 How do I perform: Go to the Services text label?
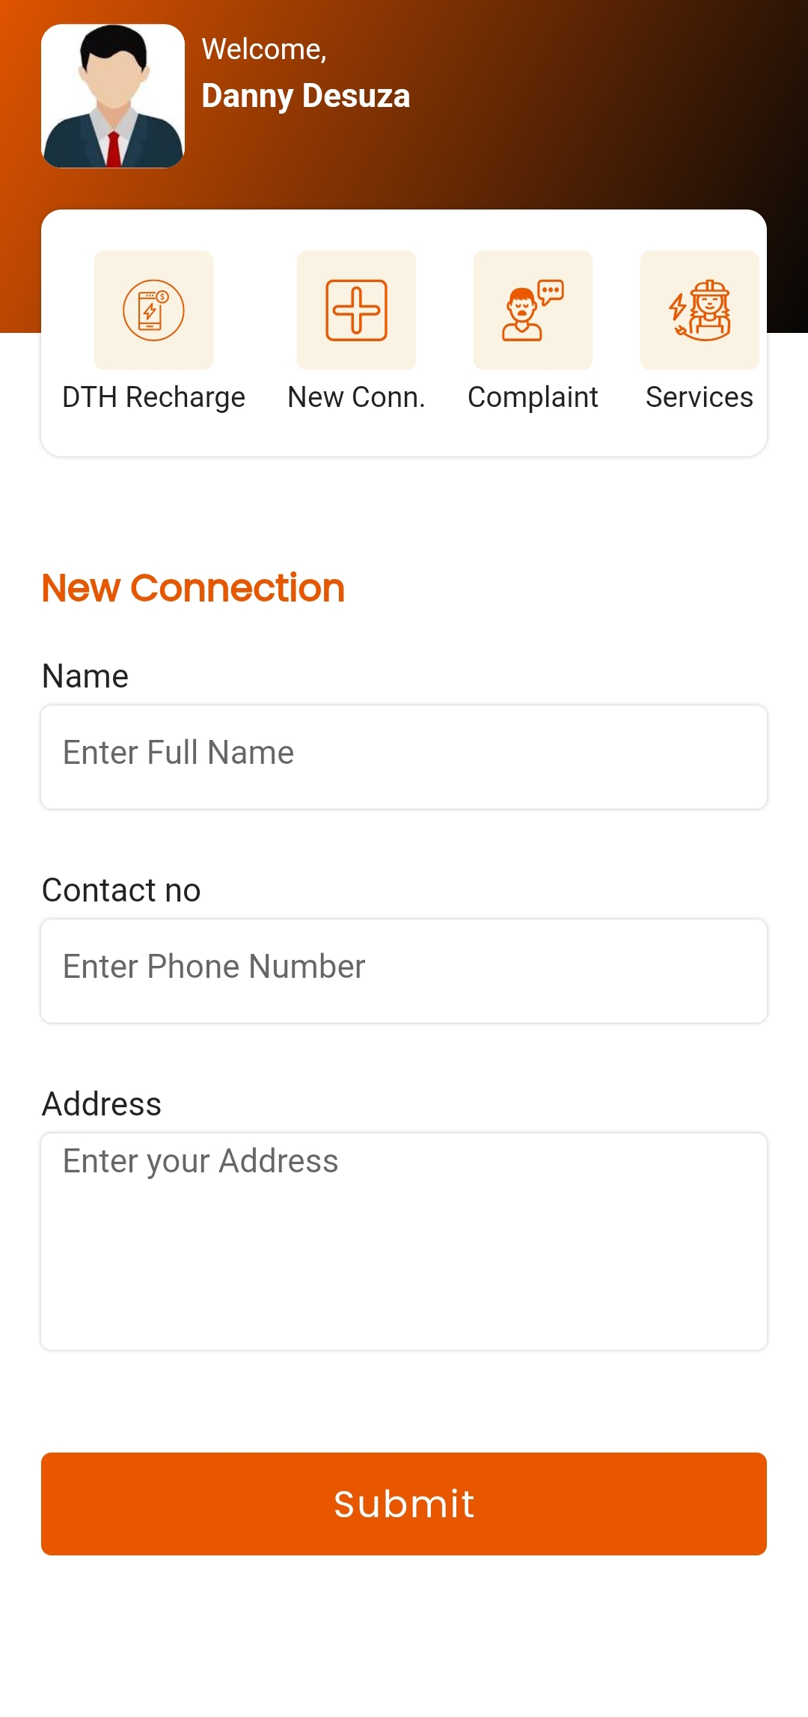click(x=700, y=397)
